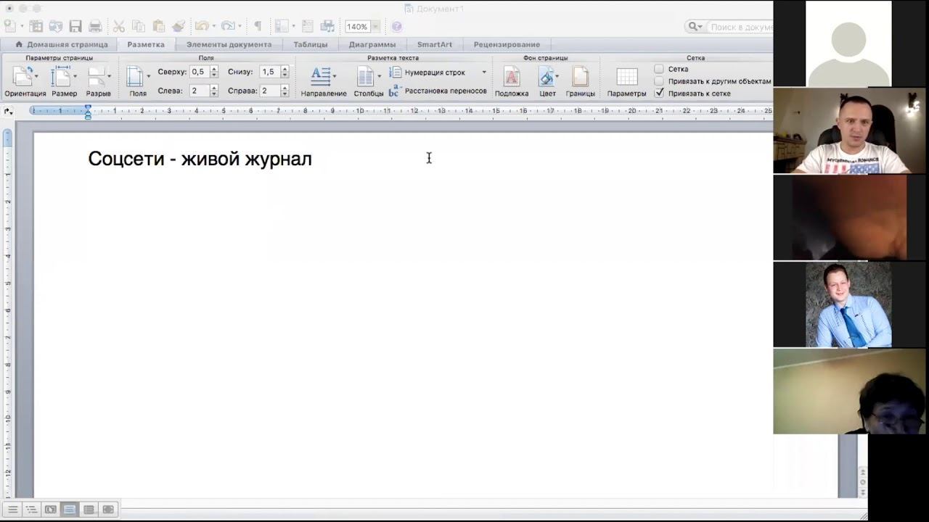Switch to the Таблицы tab
This screenshot has height=522, width=929.
(x=310, y=44)
